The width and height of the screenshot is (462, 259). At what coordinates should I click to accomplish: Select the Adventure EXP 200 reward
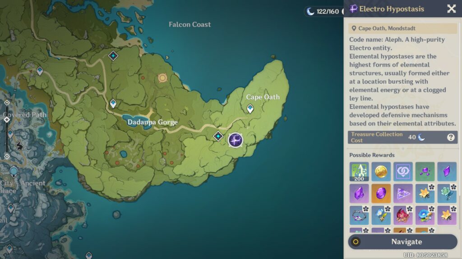coord(359,172)
